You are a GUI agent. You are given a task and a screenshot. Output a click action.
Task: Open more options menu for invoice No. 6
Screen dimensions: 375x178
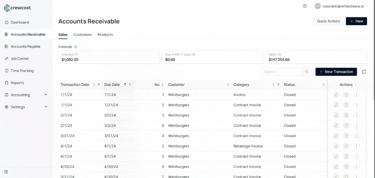[x=356, y=125]
